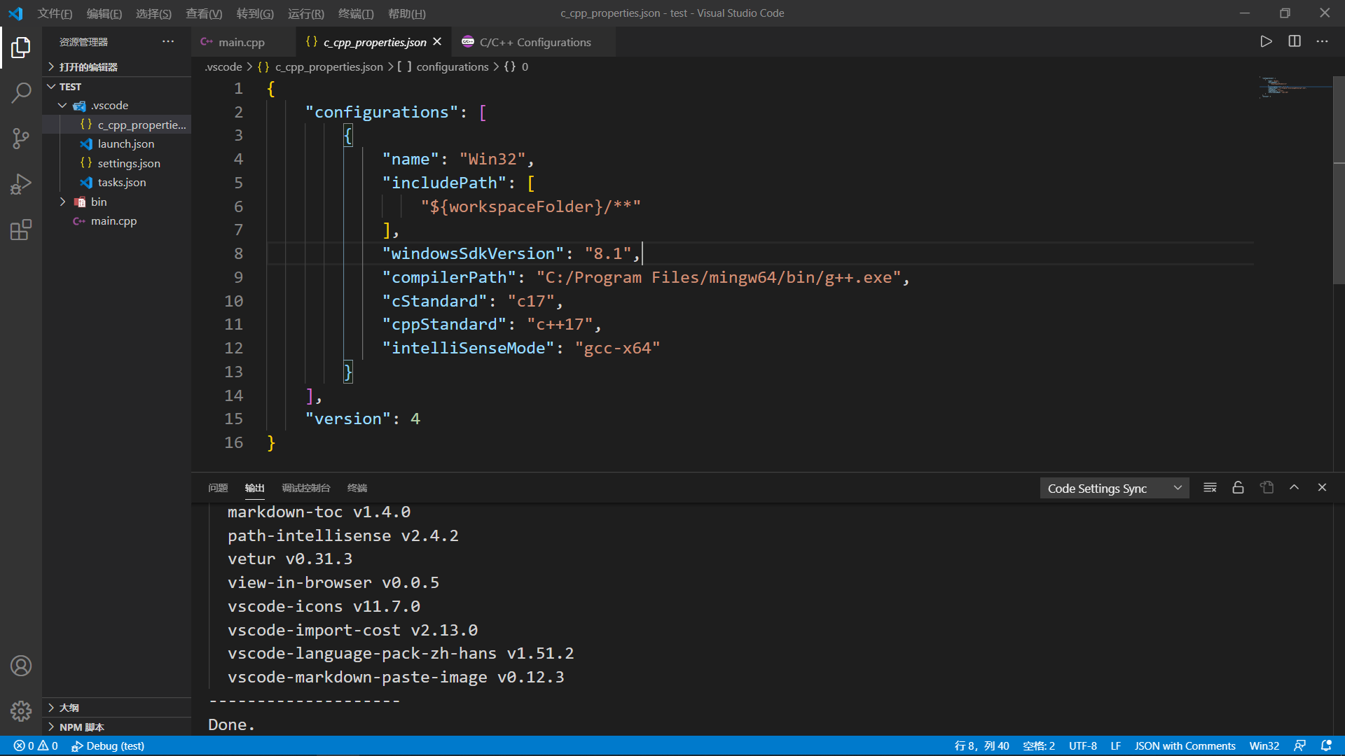Select c_cpp_properties.json in explorer tree
Screen dimensions: 1345x756
[x=117, y=125]
